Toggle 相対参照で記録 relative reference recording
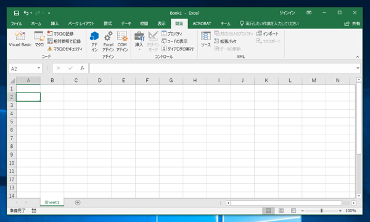This screenshot has width=370, height=222. click(x=64, y=41)
